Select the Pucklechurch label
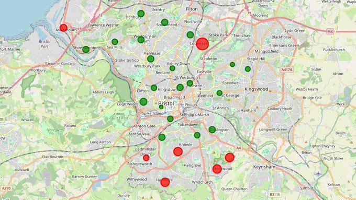 pos(334,50)
